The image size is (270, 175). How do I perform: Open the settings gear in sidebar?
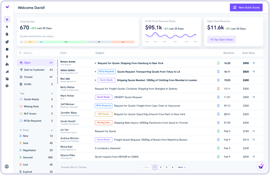click(7, 86)
